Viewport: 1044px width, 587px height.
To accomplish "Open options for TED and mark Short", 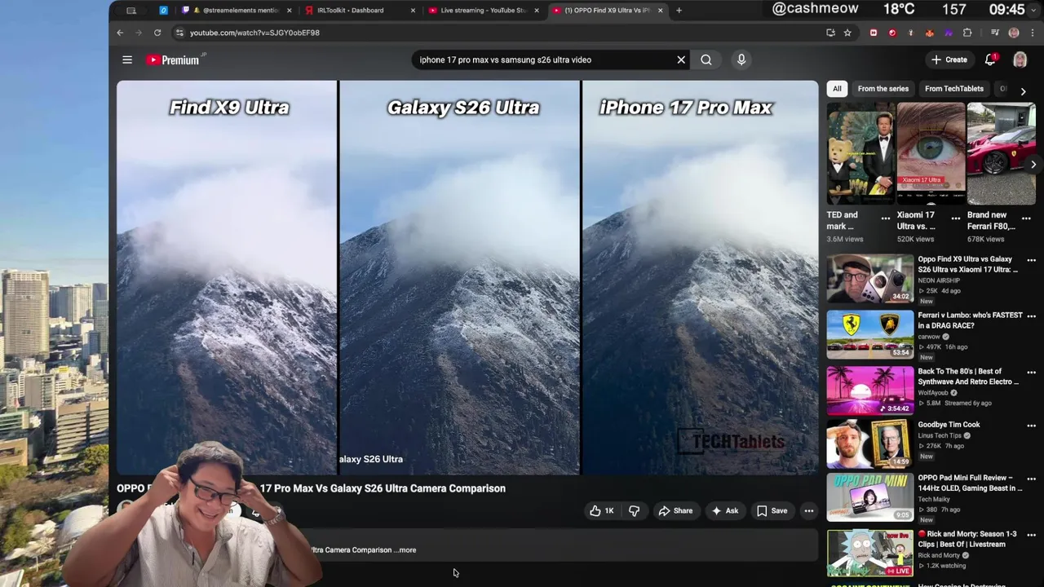I will pyautogui.click(x=886, y=218).
